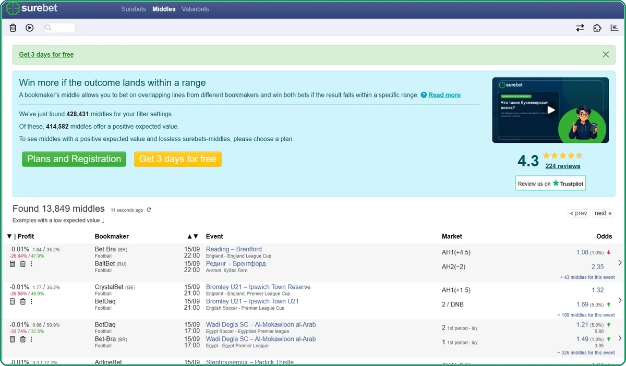
Task: Go to the next page
Action: tap(603, 213)
